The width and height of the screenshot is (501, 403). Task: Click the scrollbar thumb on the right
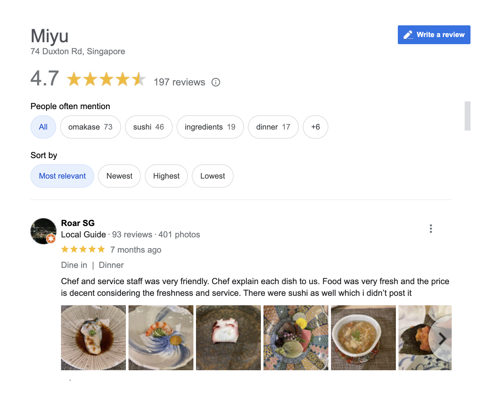point(467,116)
